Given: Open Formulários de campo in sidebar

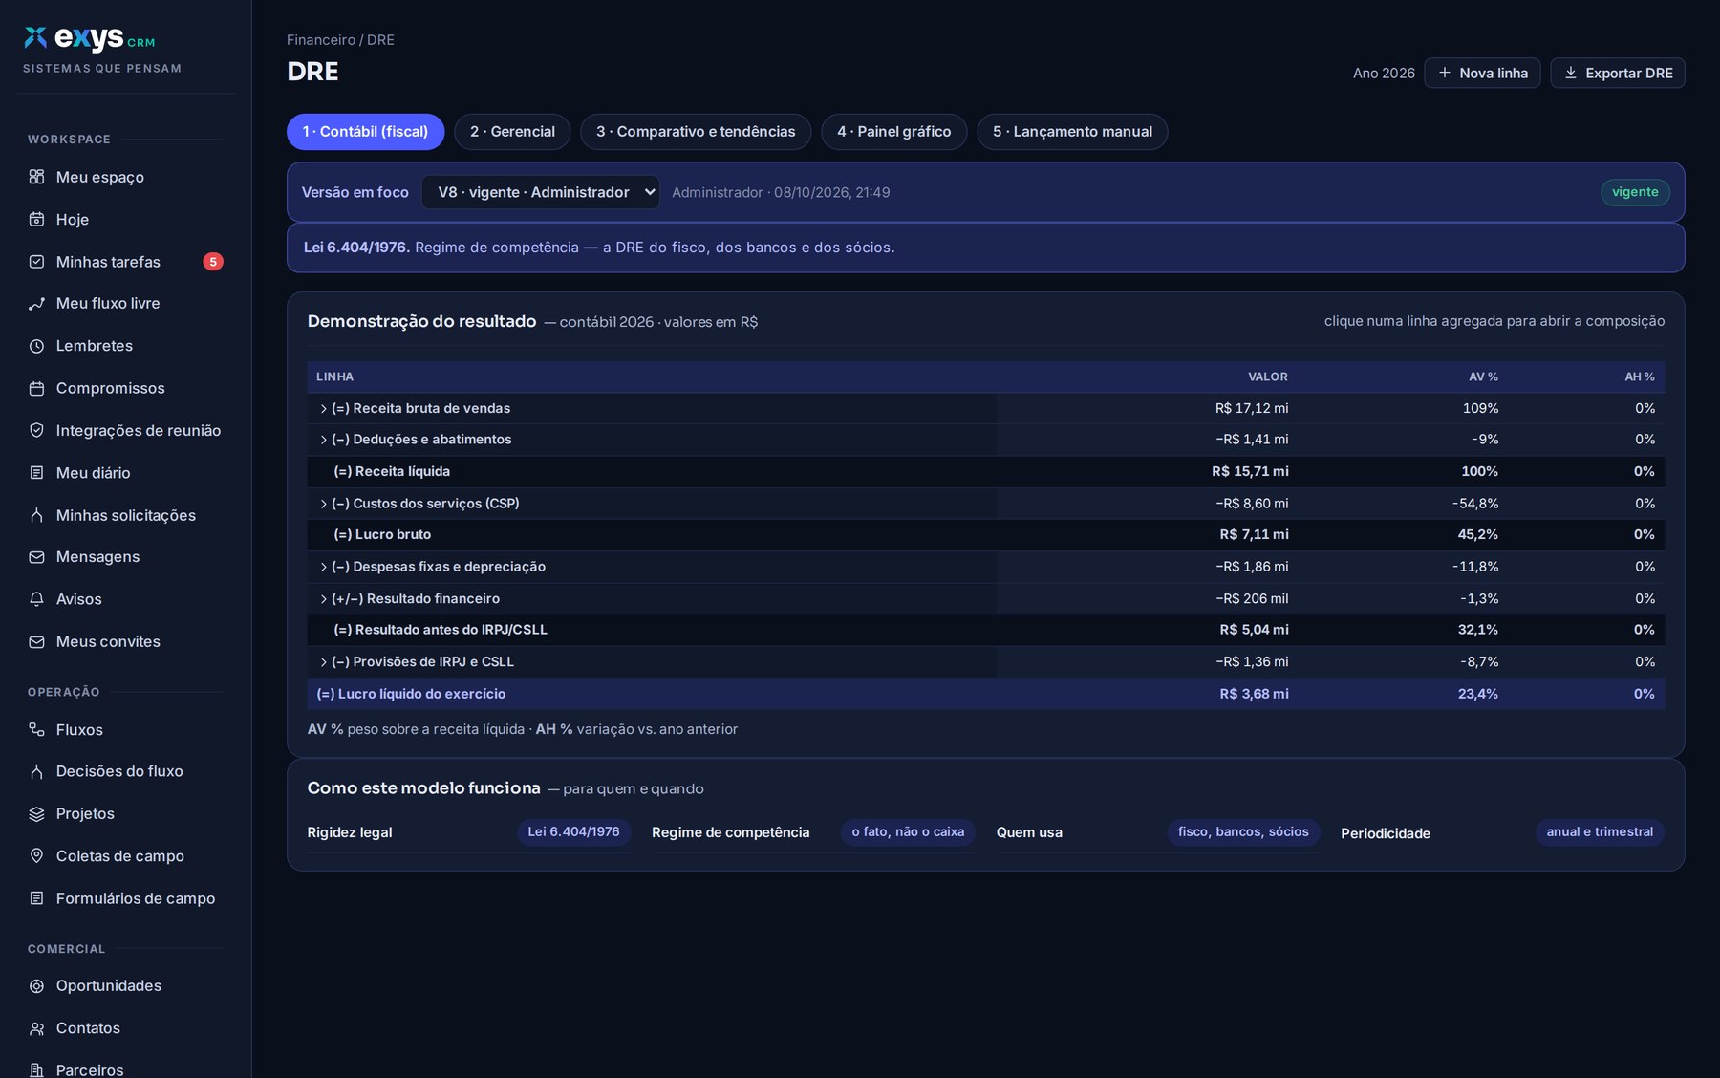Looking at the screenshot, I should pos(136,898).
